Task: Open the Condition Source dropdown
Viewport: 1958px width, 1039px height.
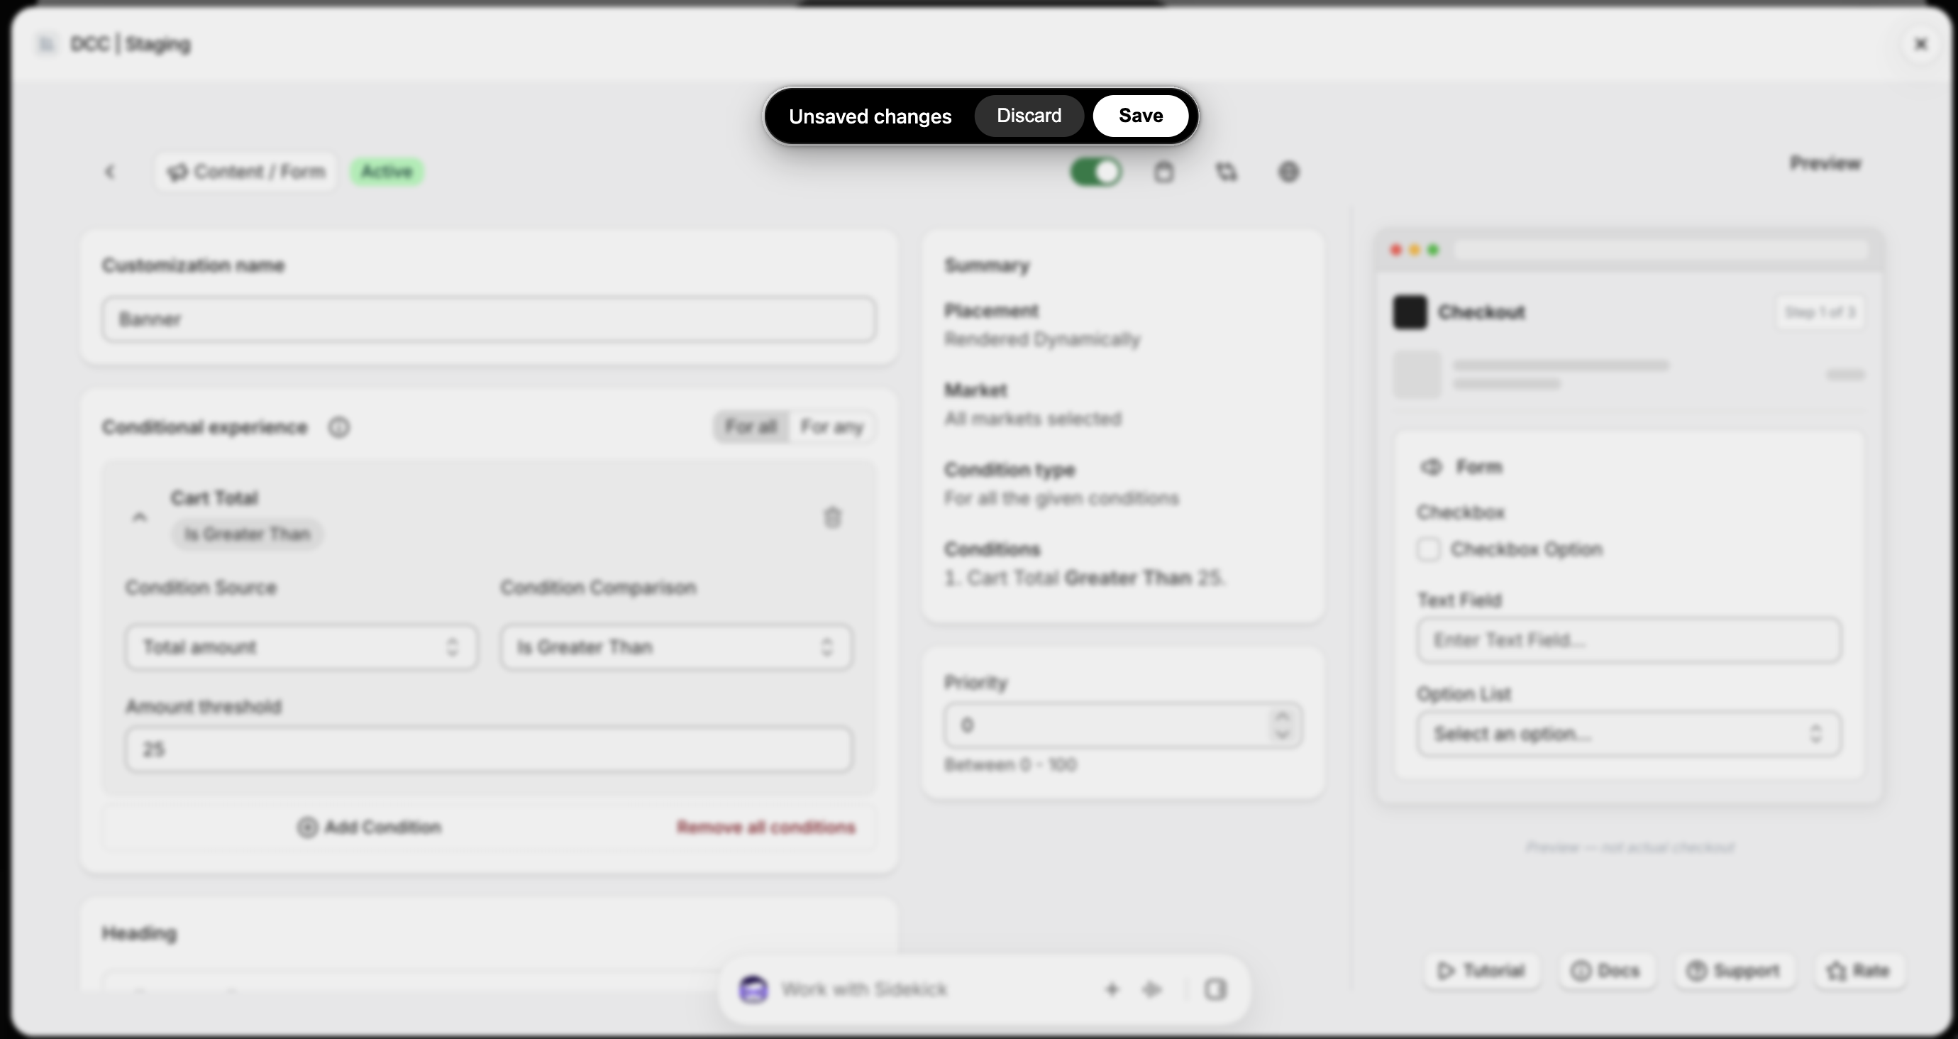Action: [302, 647]
